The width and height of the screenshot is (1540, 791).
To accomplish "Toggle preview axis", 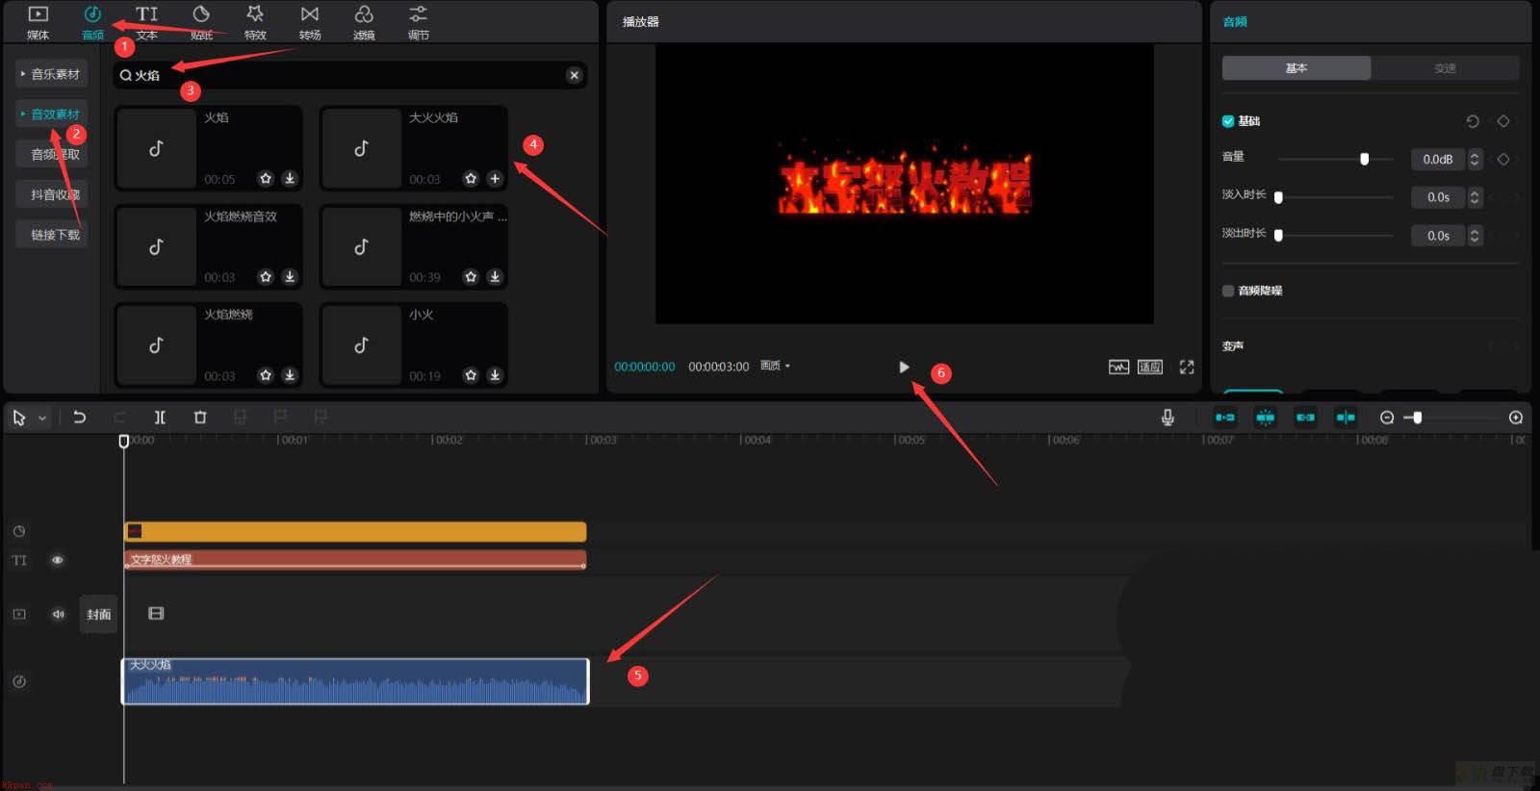I will pyautogui.click(x=1346, y=417).
